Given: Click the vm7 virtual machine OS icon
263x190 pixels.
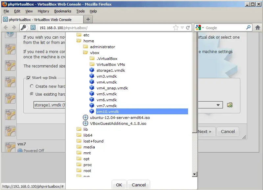Looking at the screenshot, I should 10,147.
